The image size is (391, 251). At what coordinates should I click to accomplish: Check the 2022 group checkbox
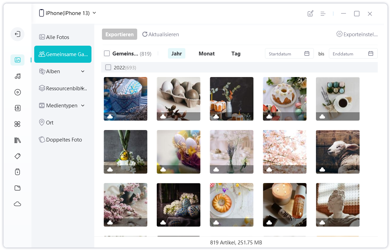click(x=108, y=67)
